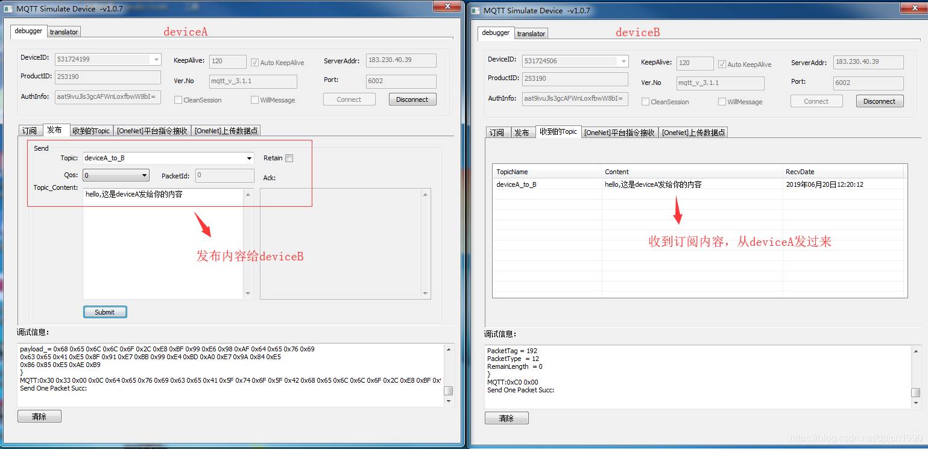
Task: Select RecvDate cell 2019年06月20日12:20:12
Action: [844, 184]
